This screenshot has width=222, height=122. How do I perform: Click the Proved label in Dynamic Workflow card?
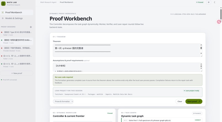[x=110, y=113]
